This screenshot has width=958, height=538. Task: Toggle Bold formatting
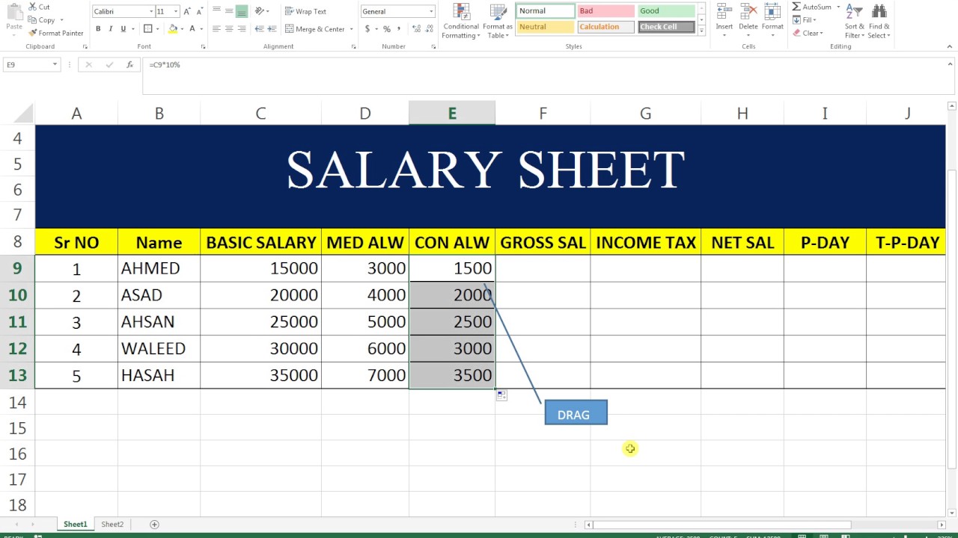[x=98, y=28]
